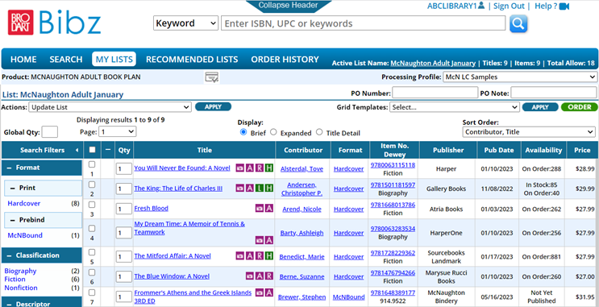
Task: Open the Order History tab
Action: pyautogui.click(x=285, y=60)
